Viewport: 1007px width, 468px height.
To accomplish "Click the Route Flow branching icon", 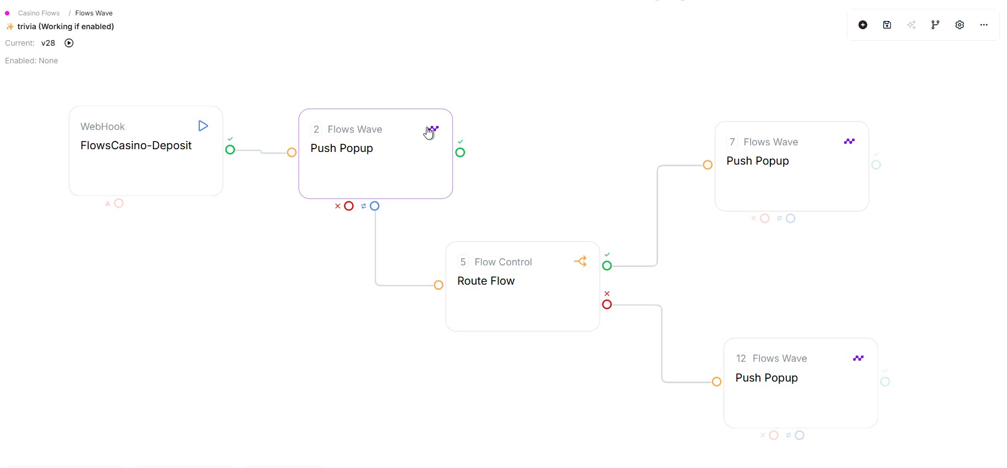I will click(581, 261).
